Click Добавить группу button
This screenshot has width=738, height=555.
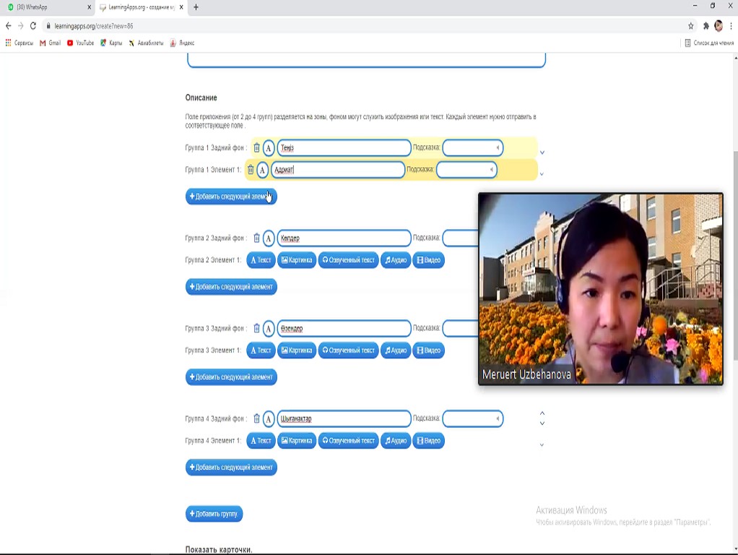pyautogui.click(x=214, y=514)
